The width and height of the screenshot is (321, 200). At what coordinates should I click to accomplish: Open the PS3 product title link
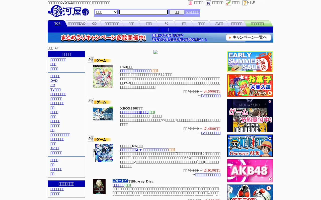[x=136, y=71]
